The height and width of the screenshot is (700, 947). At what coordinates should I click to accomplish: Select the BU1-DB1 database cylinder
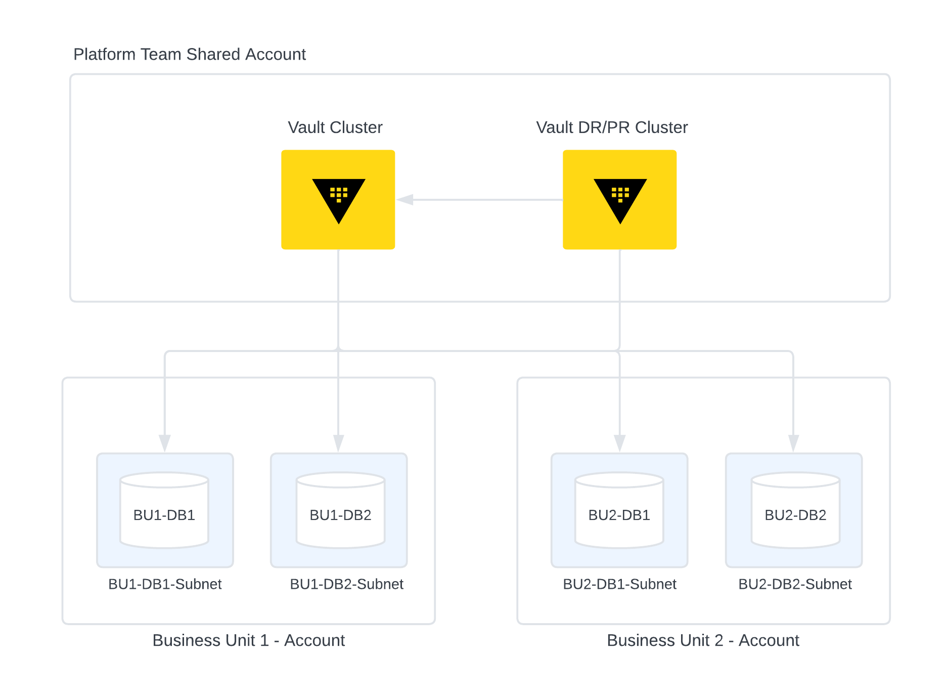[x=164, y=510]
